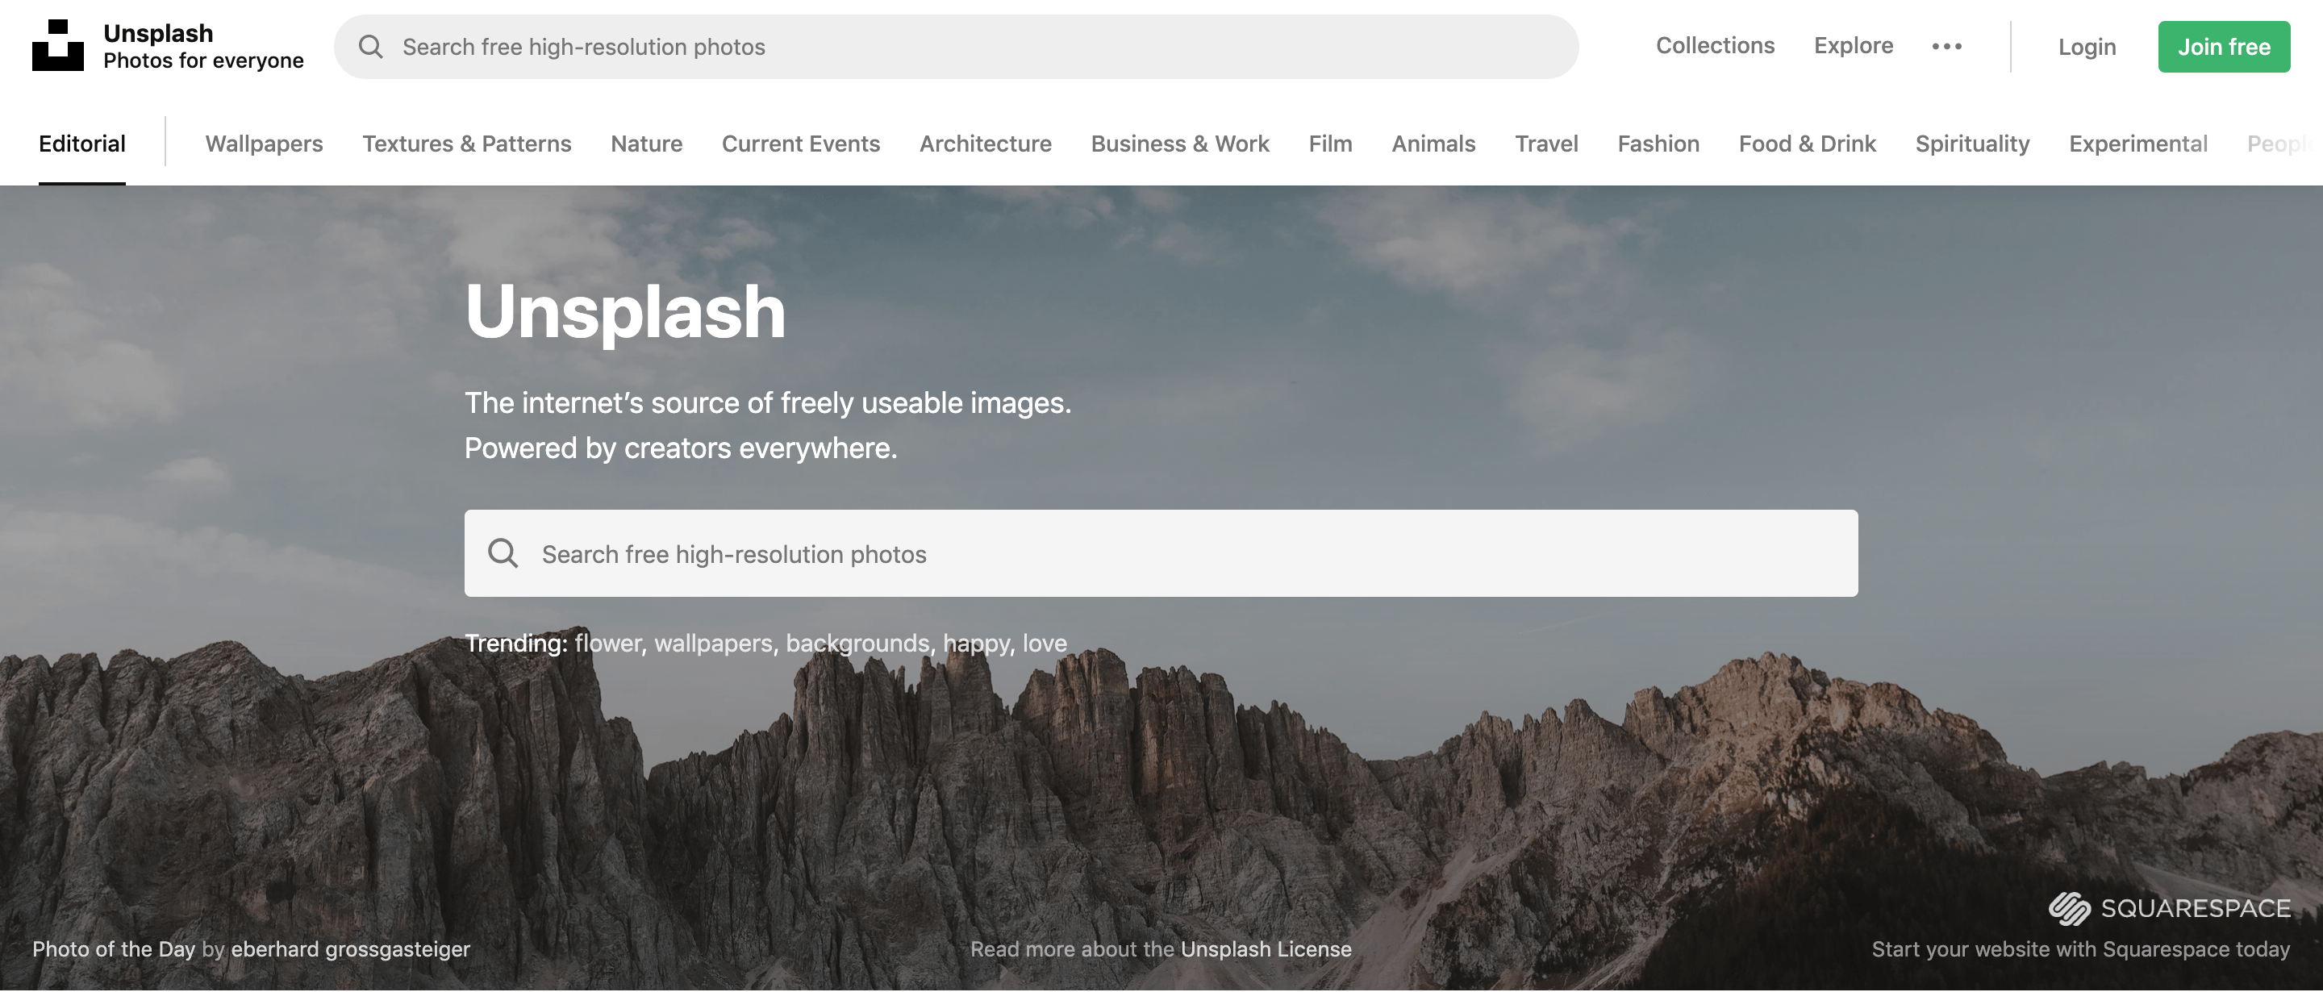Click the Unsplash Photos for everyone title
The width and height of the screenshot is (2323, 992).
tap(204, 46)
